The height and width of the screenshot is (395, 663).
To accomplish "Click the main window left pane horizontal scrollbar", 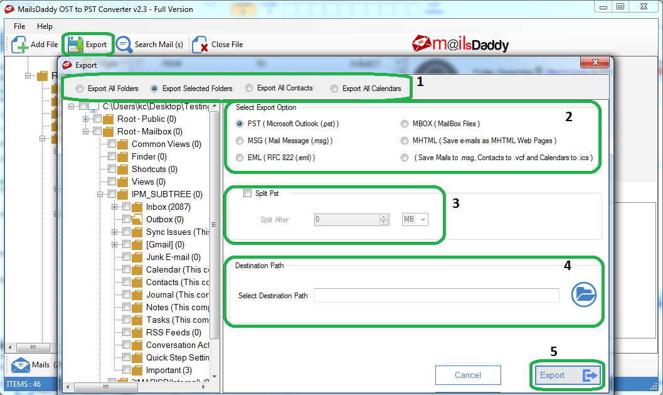I will tap(33, 347).
